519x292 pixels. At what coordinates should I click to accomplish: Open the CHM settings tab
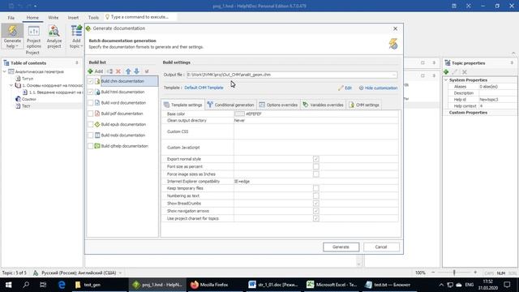(x=364, y=105)
